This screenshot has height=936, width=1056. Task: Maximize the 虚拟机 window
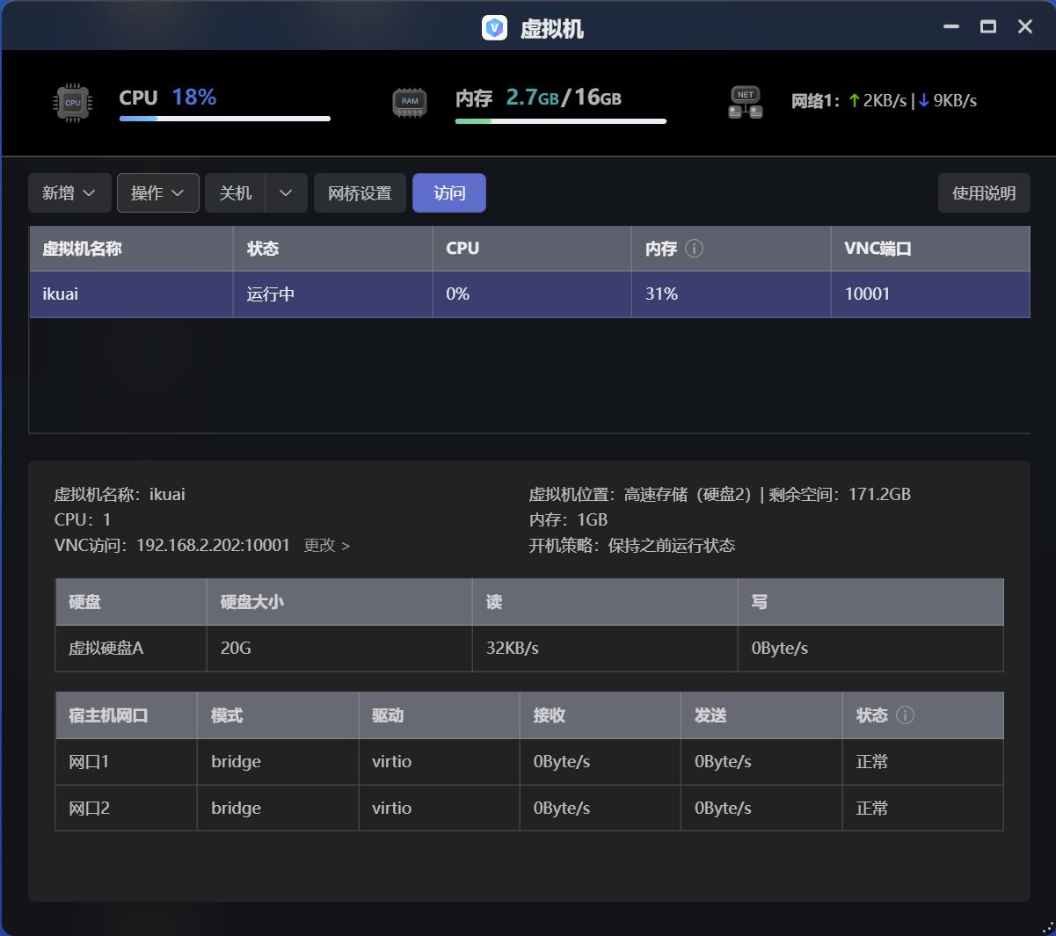point(988,27)
